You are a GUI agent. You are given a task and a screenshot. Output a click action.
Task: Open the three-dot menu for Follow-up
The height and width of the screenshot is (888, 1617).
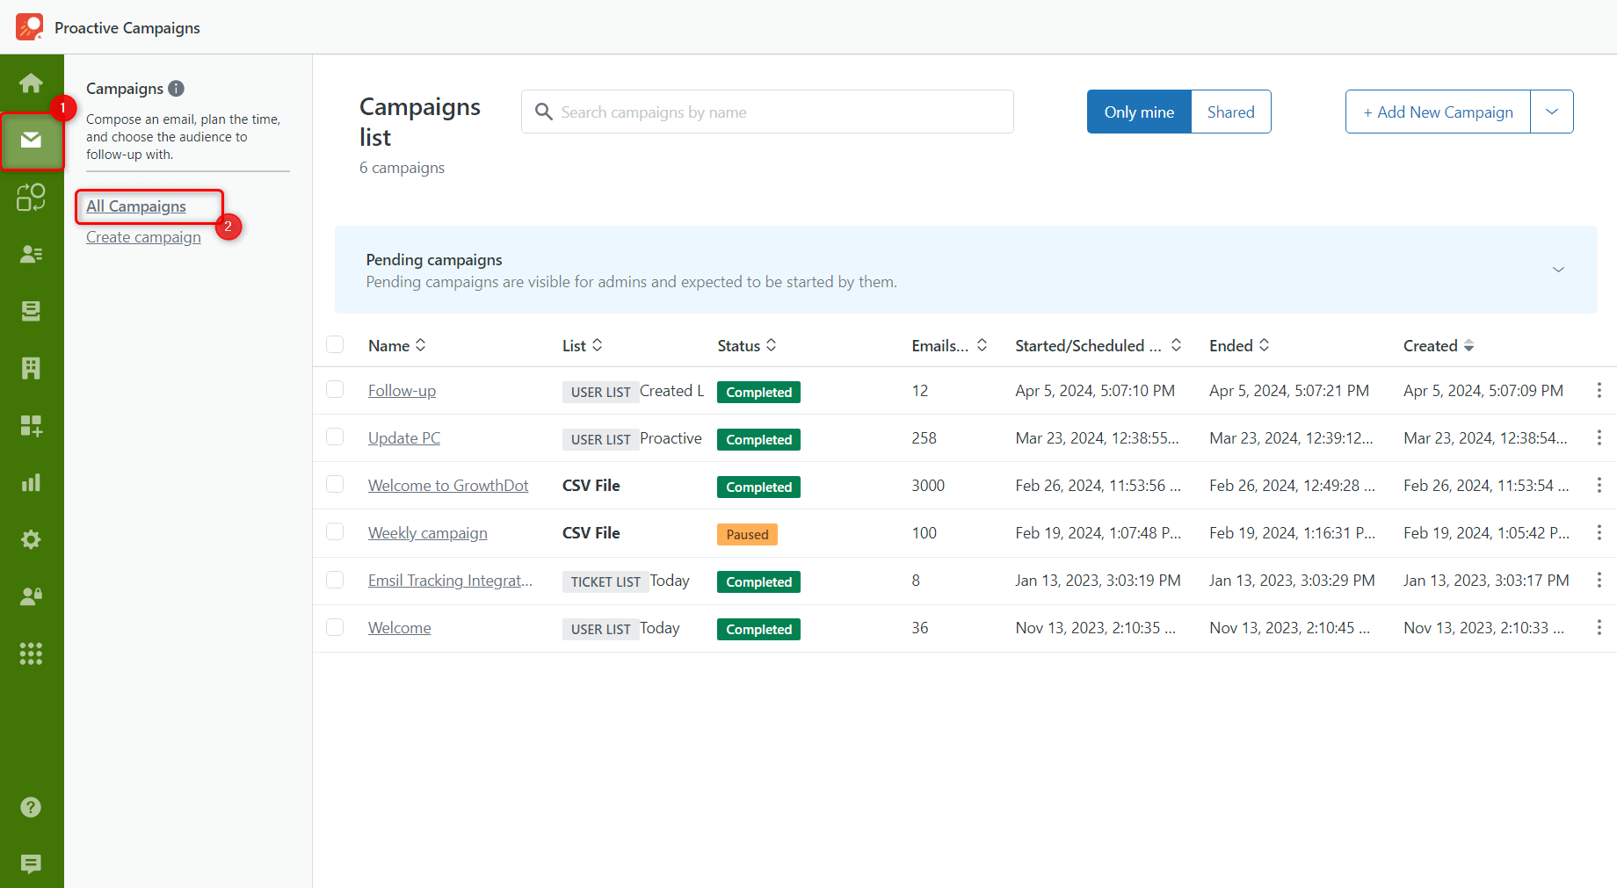(x=1599, y=390)
